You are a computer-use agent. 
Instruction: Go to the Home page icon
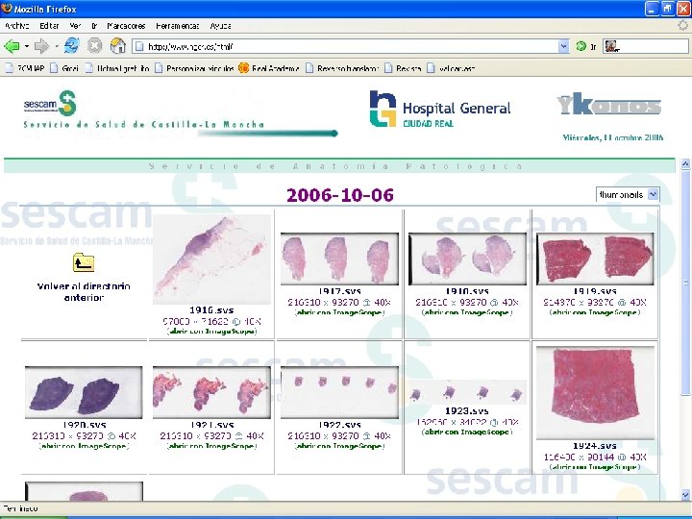118,45
